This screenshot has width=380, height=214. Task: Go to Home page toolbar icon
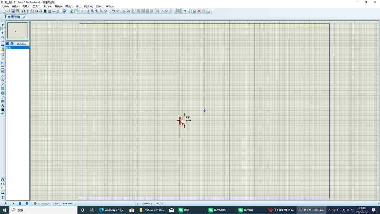click(x=23, y=11)
